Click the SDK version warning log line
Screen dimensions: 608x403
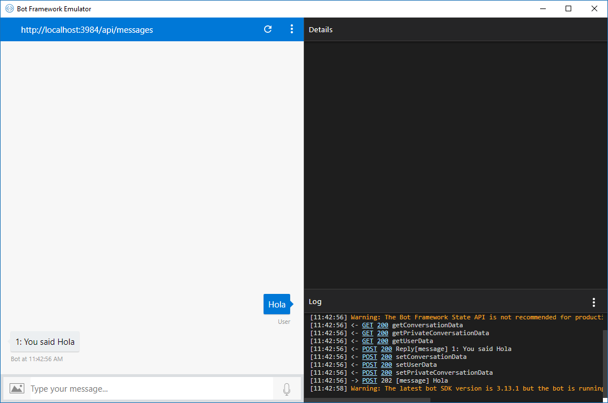pos(456,388)
